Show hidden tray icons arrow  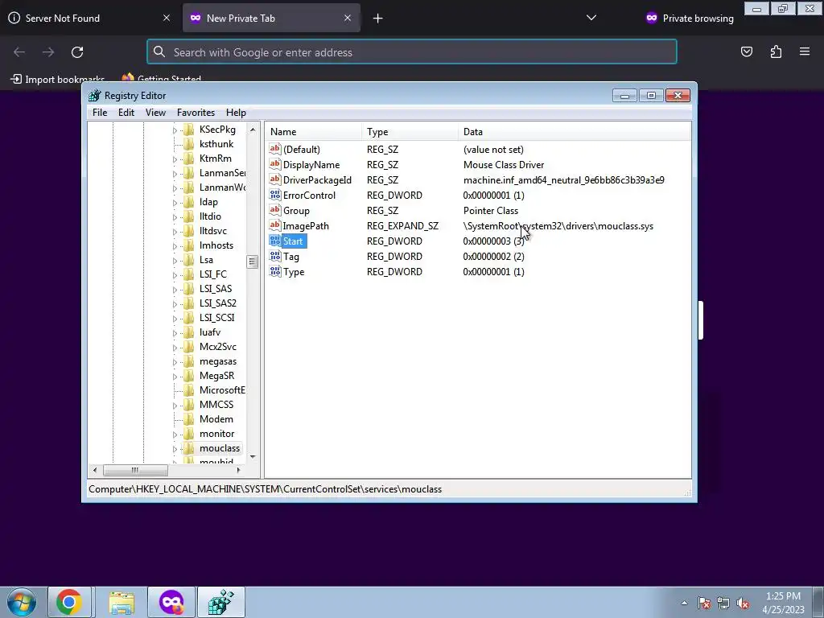684,604
